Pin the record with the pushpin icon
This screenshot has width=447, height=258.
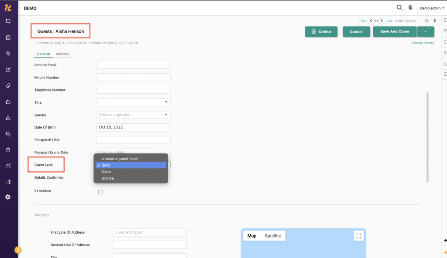(x=435, y=21)
